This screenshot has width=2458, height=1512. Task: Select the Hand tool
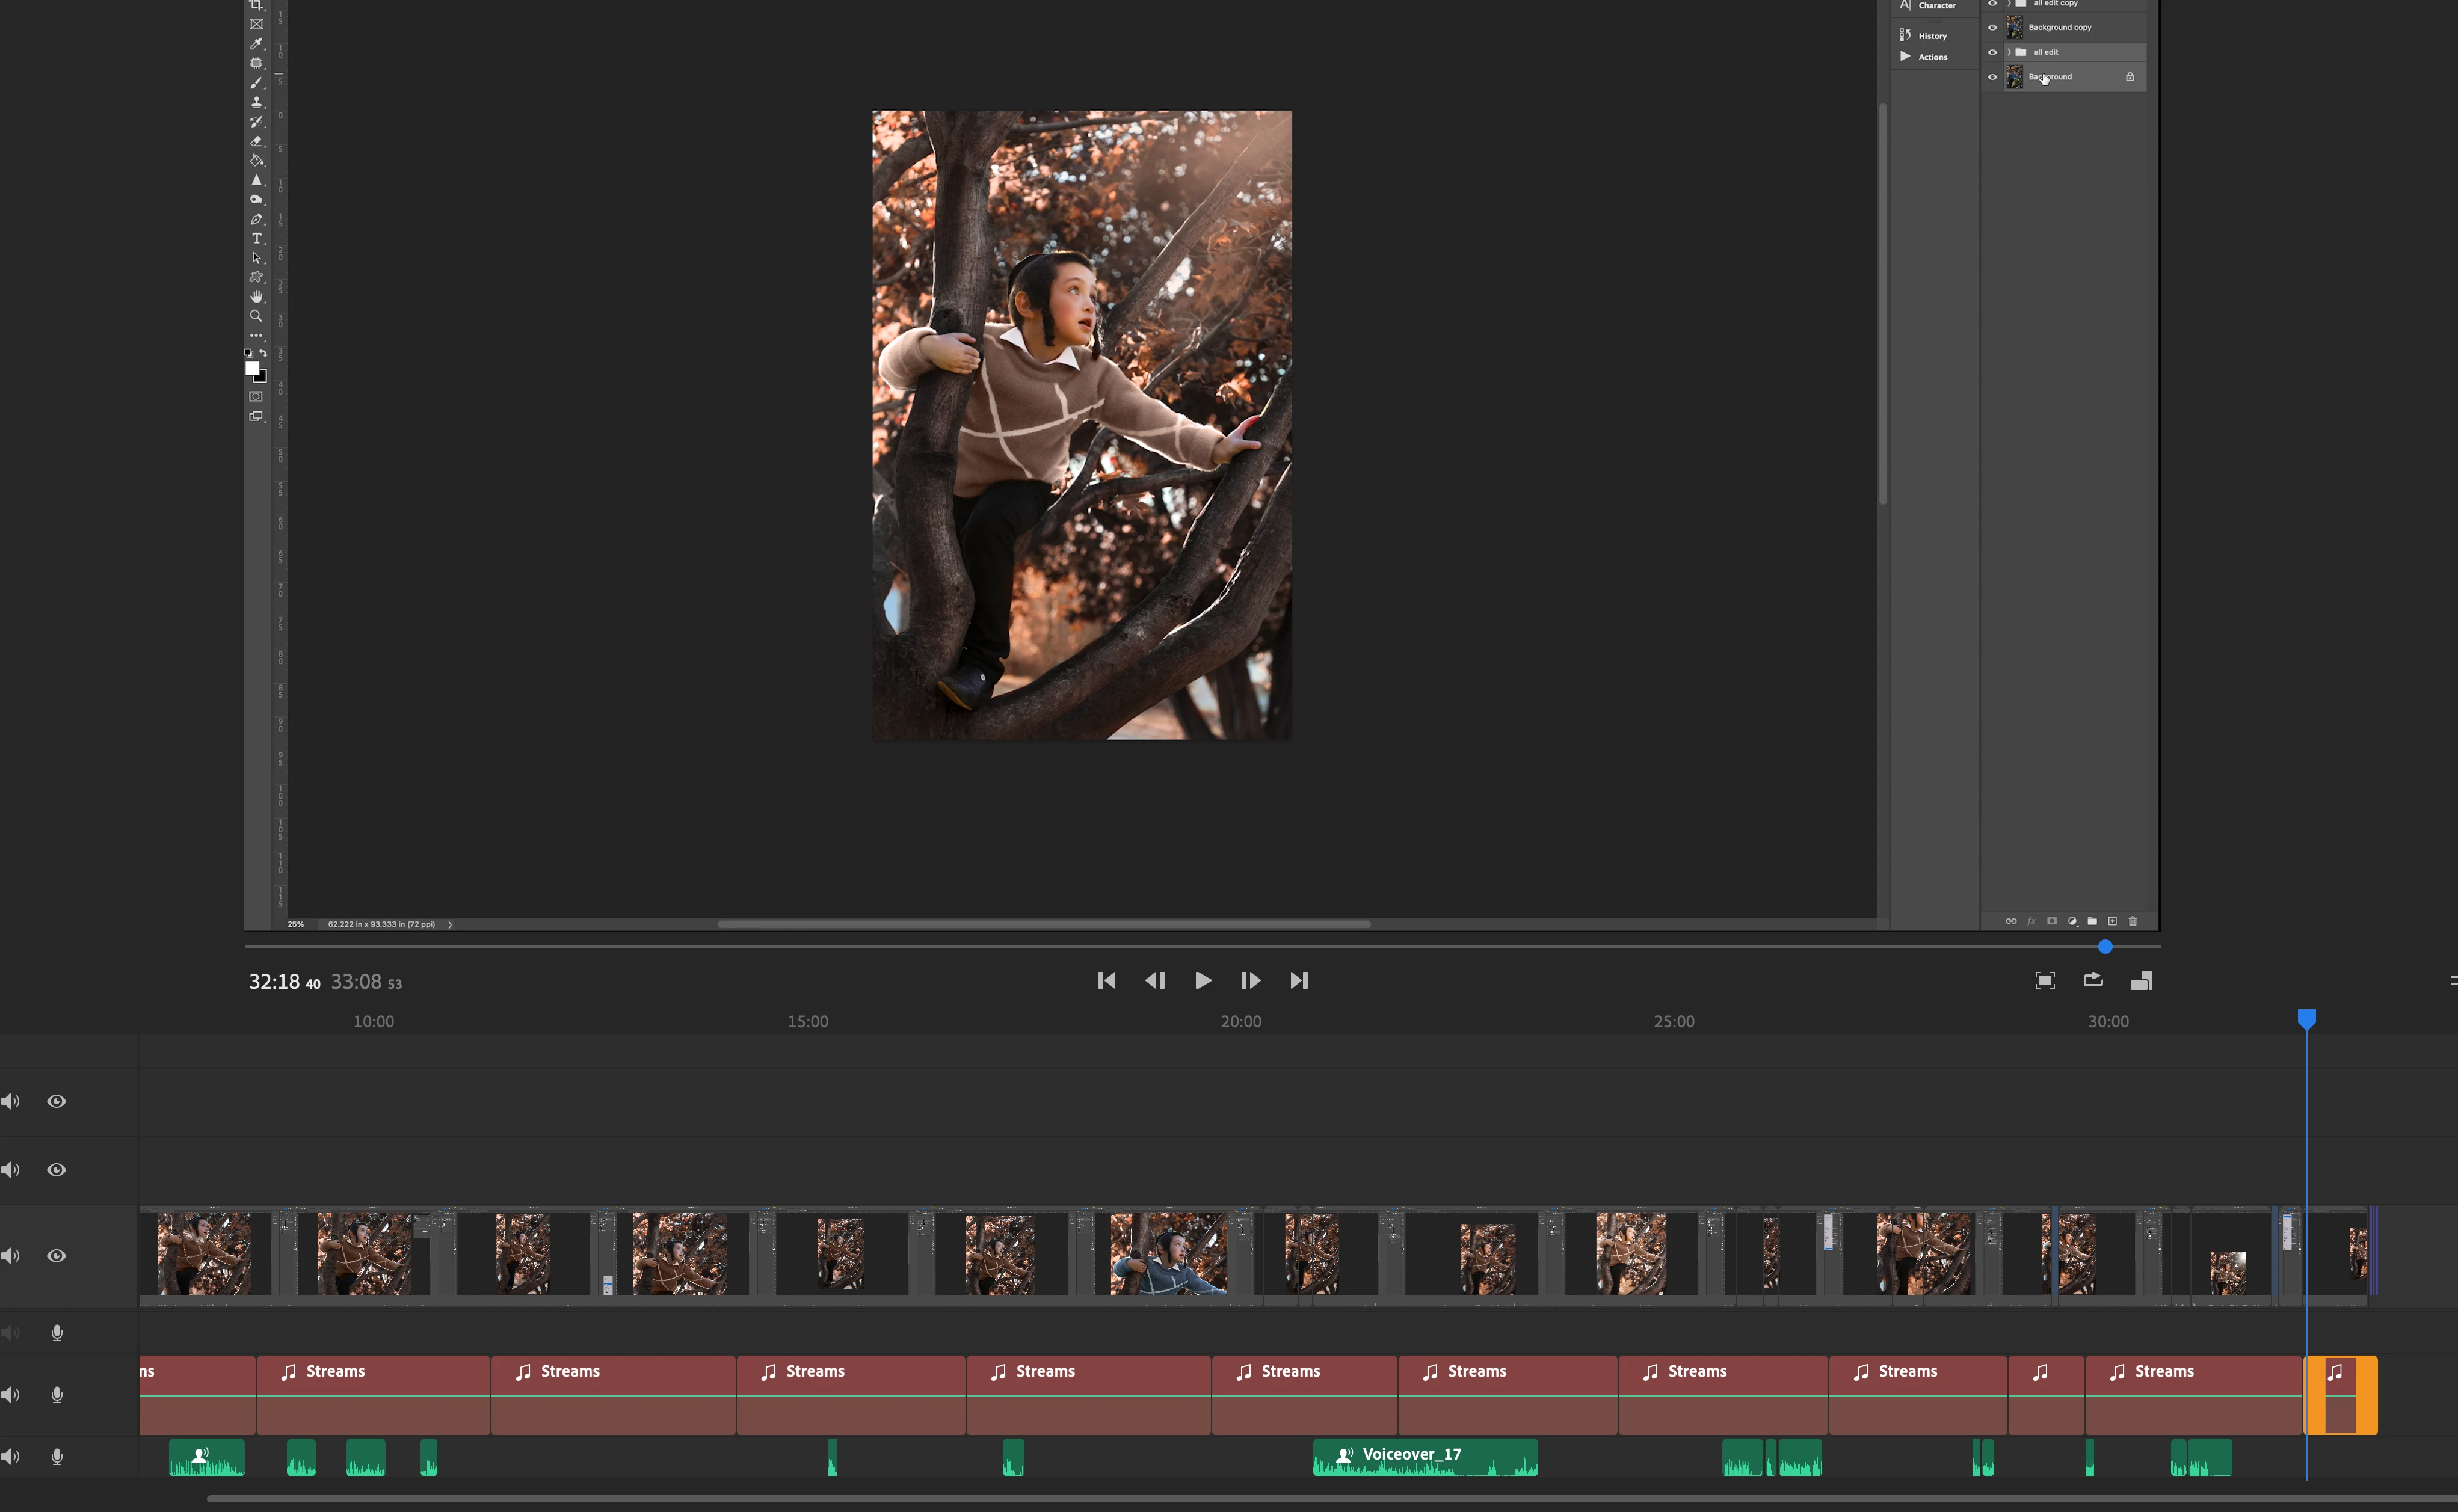(256, 297)
